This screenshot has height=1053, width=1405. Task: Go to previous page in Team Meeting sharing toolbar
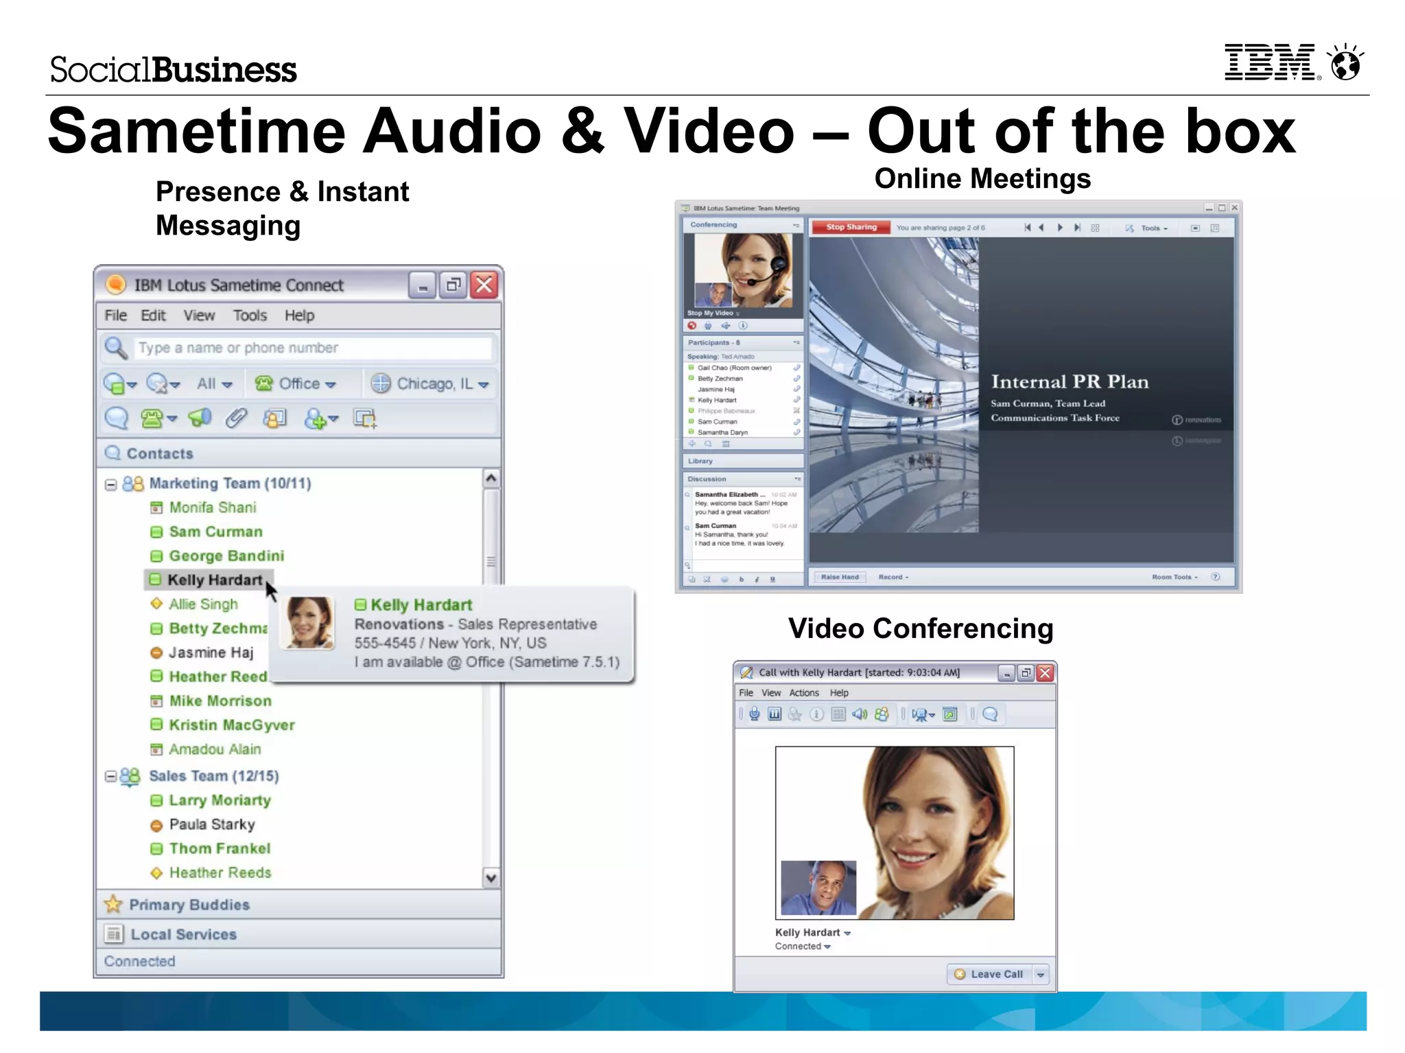click(1041, 228)
